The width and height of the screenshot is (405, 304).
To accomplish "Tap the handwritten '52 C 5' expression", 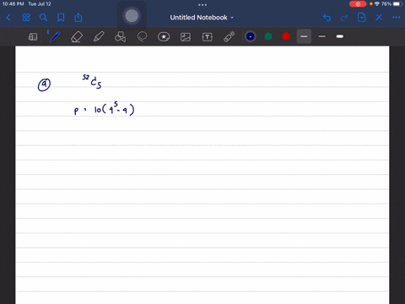I will point(92,81).
